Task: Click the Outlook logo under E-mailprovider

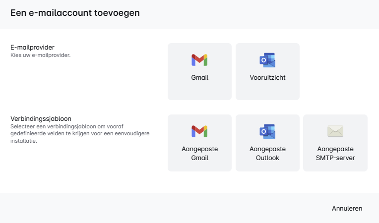Action: coord(267,60)
